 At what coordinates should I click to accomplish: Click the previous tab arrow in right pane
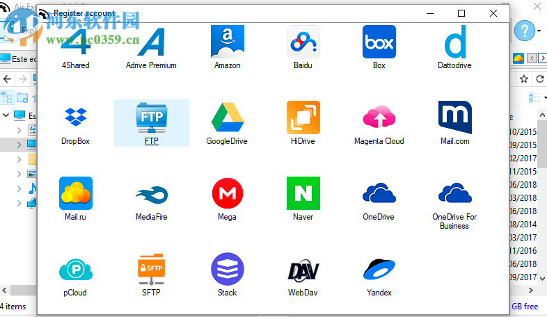pyautogui.click(x=532, y=58)
